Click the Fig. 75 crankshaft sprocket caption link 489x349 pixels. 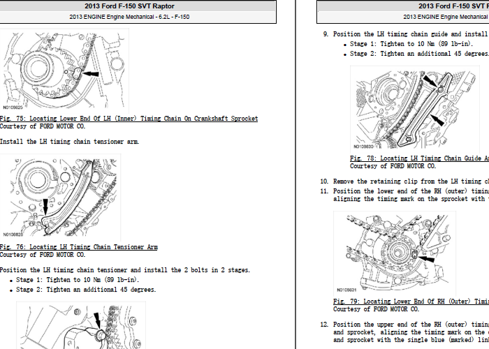click(129, 119)
